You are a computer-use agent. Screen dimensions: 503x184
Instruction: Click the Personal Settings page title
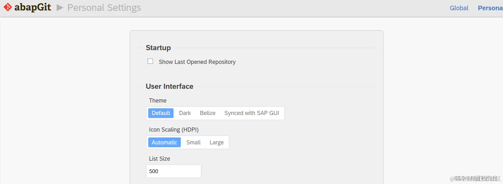tap(104, 8)
